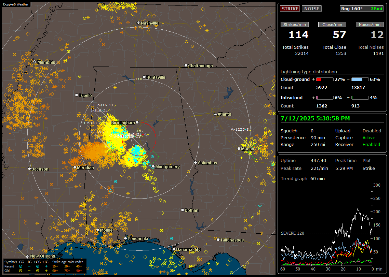Viewport: 389px width, 277px height.
Task: Click the Trend graph 60 min value
Action: pyautogui.click(x=317, y=178)
